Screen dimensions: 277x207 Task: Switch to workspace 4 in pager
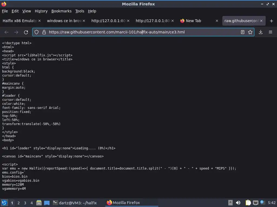[32, 203]
